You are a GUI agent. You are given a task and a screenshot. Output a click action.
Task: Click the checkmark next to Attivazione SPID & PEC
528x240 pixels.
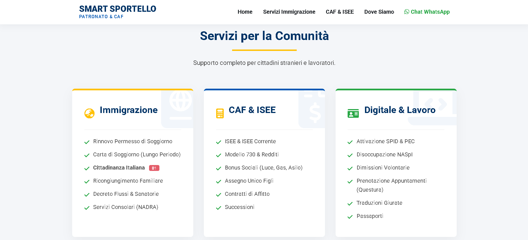[350, 142]
